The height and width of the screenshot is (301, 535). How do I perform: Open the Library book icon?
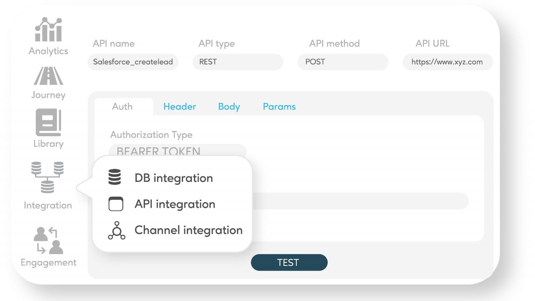tap(48, 122)
